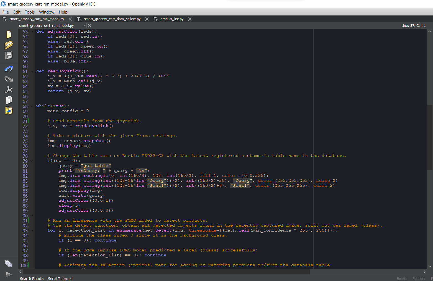Collapse the while True loop at line 68

coord(31,106)
